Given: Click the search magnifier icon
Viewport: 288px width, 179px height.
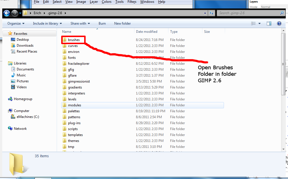Looking at the screenshot, I should point(282,13).
